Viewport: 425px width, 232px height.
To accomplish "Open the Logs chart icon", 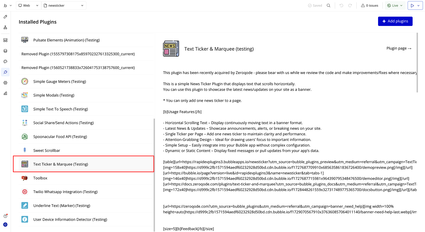I will click(x=5, y=93).
